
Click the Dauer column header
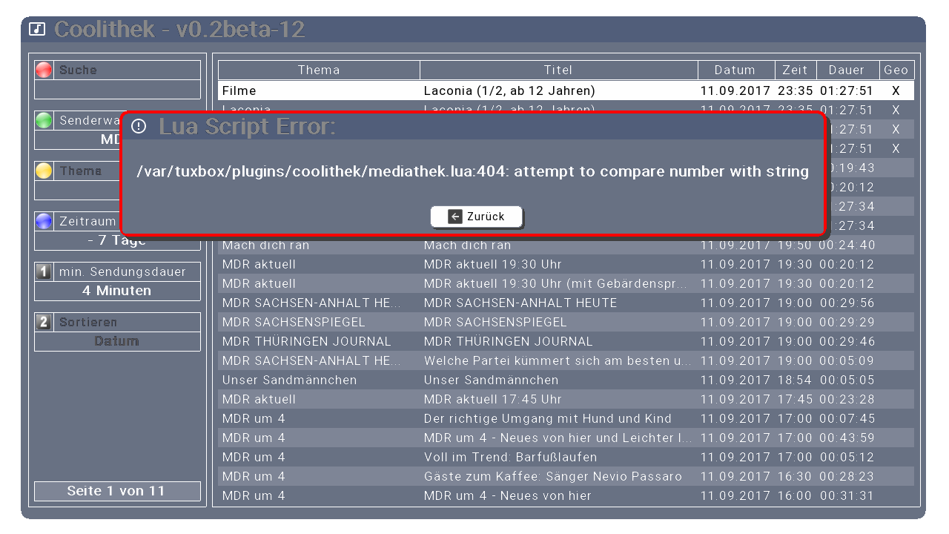pyautogui.click(x=847, y=70)
